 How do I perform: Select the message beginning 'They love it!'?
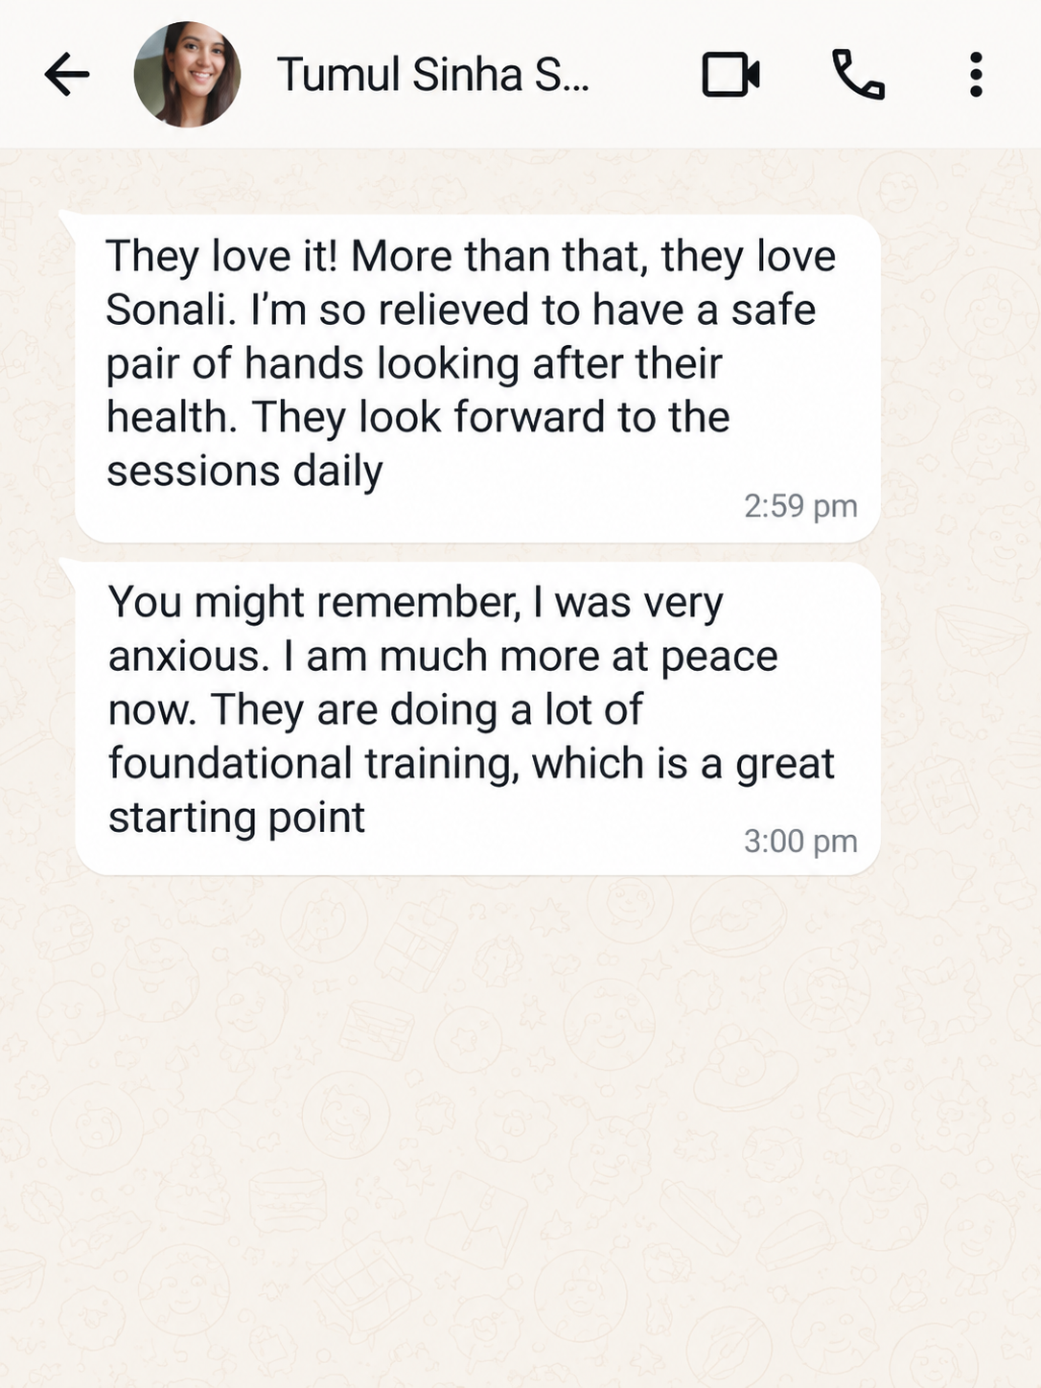[477, 379]
